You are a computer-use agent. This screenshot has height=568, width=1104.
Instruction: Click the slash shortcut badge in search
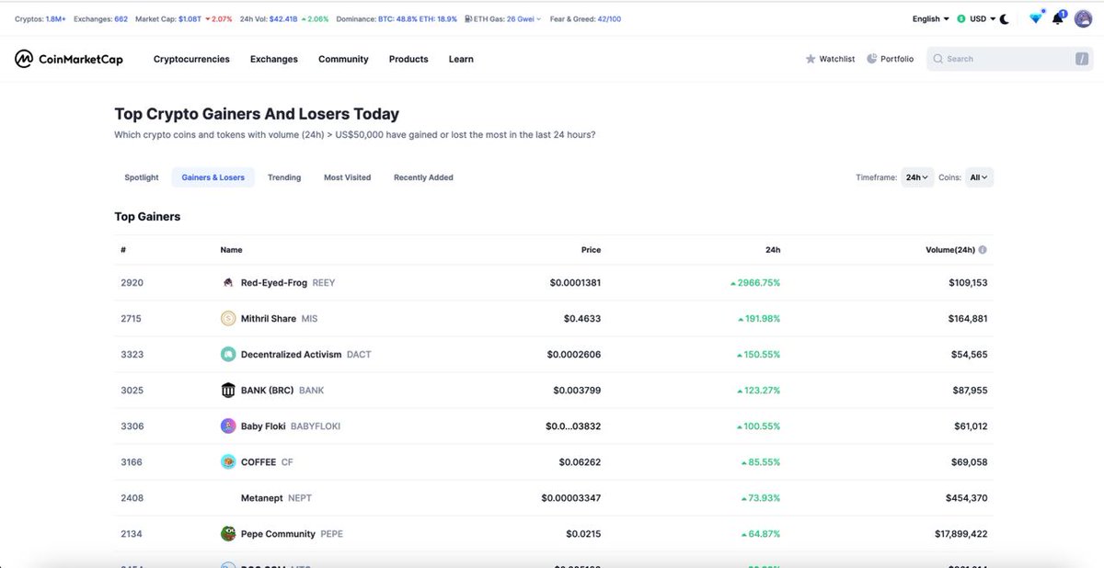[x=1081, y=59]
